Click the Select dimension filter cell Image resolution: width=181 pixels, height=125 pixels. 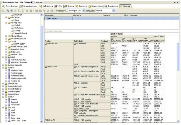tap(59, 18)
